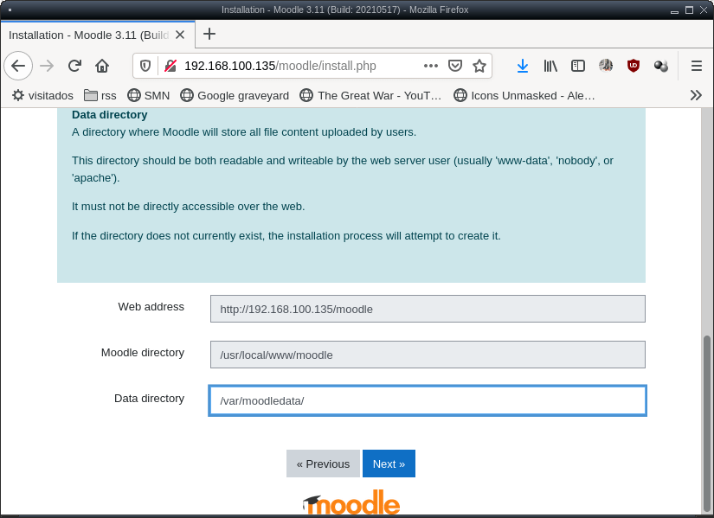This screenshot has width=714, height=518.
Task: Bookmark this page with the star
Action: 479,66
